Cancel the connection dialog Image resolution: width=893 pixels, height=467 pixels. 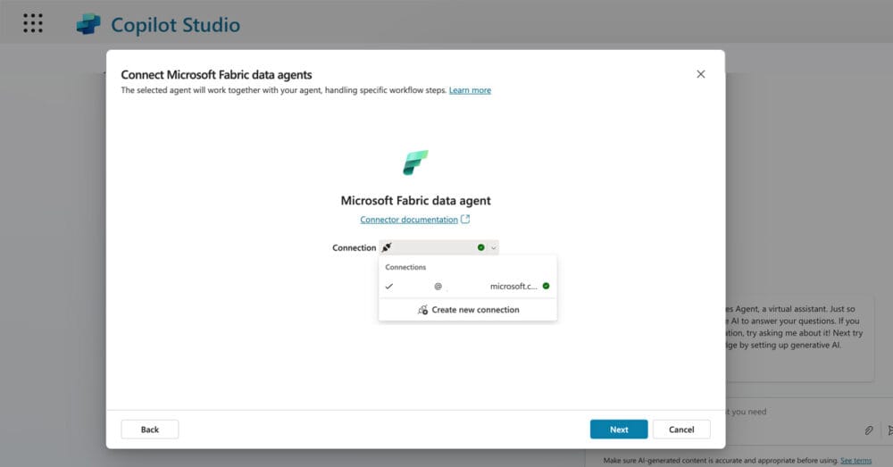pos(681,429)
